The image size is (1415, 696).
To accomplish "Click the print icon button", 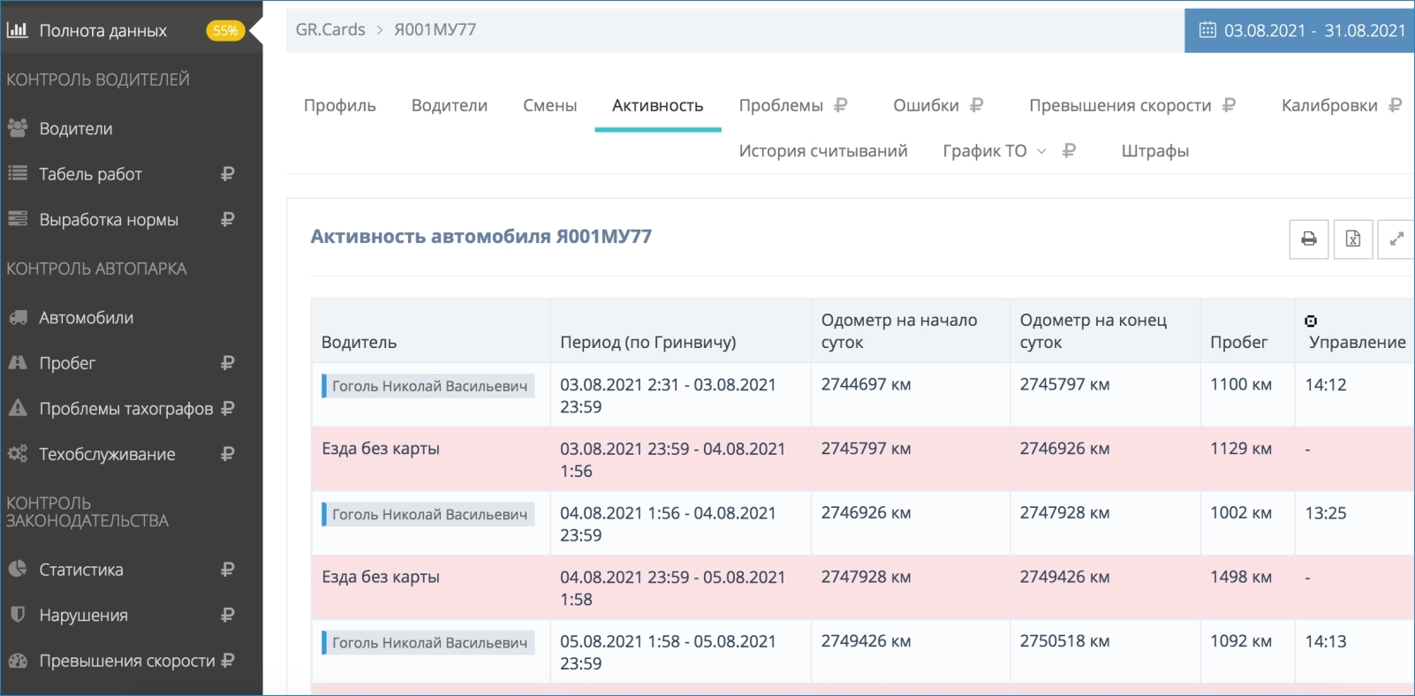I will pos(1309,238).
